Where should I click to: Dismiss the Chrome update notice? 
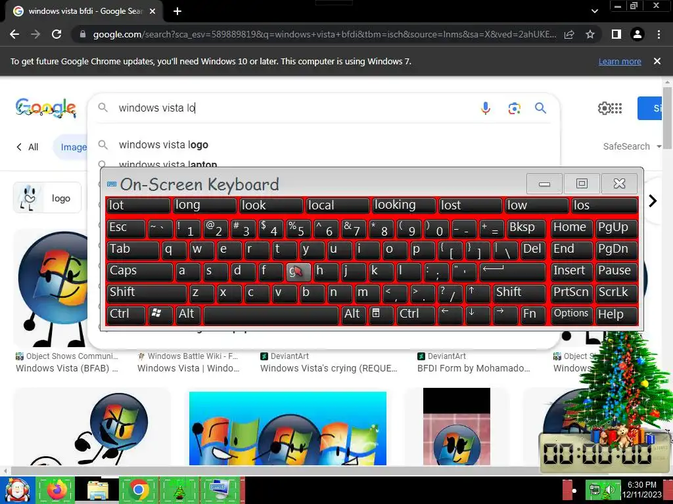coord(657,61)
